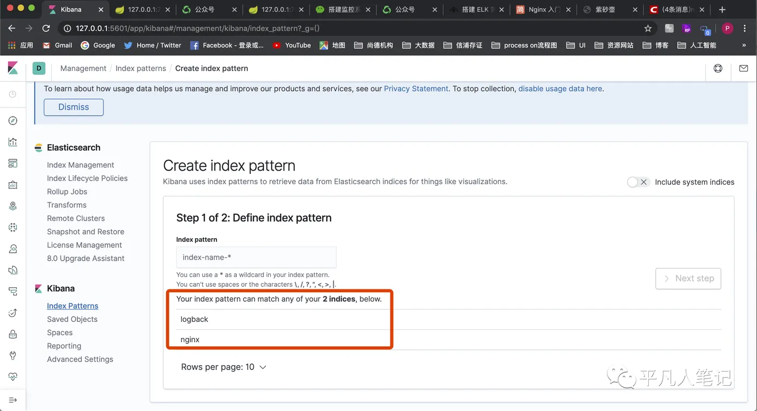Open Advanced Settings under Kibana

click(80, 359)
